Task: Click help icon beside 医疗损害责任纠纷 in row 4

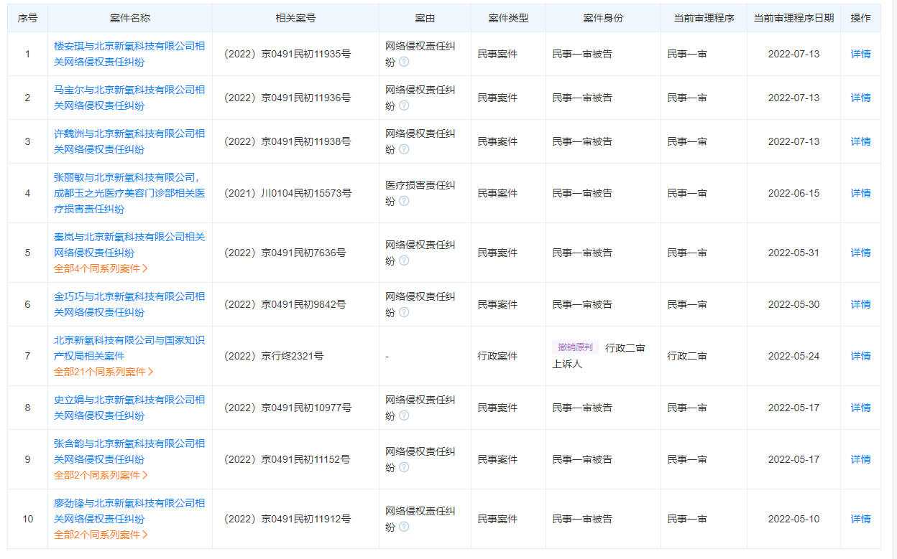Action: (404, 201)
